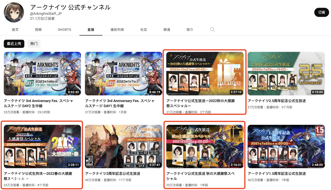Open the 2021 秋の大感謝祭 video thumbnail
The image size is (331, 190).
coord(205,146)
